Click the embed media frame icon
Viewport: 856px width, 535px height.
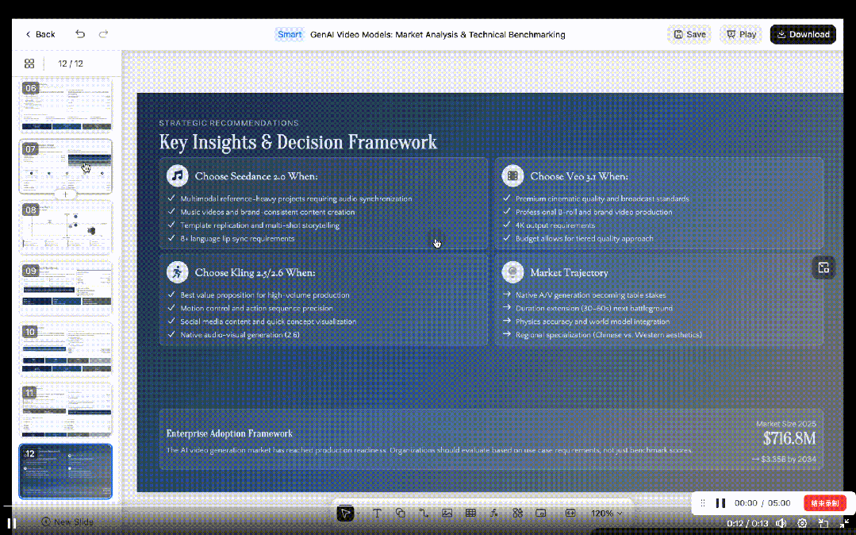pos(541,513)
